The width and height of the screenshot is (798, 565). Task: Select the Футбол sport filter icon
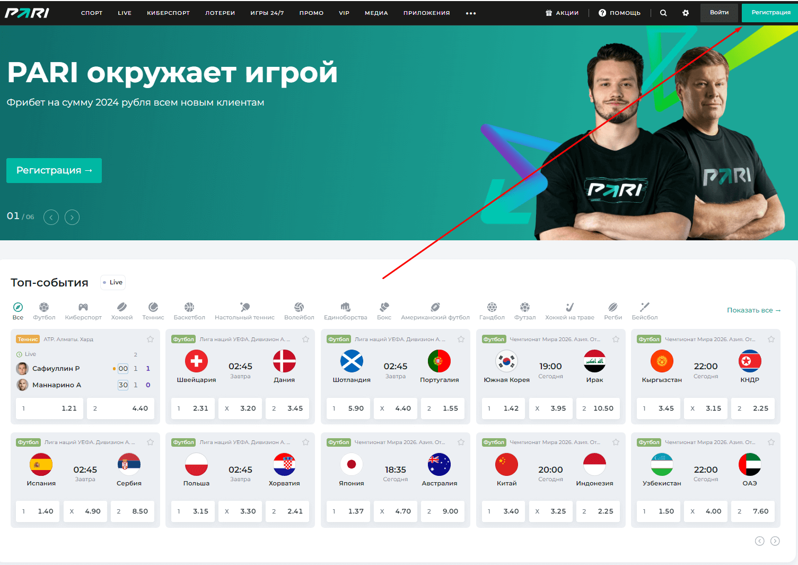pyautogui.click(x=44, y=311)
